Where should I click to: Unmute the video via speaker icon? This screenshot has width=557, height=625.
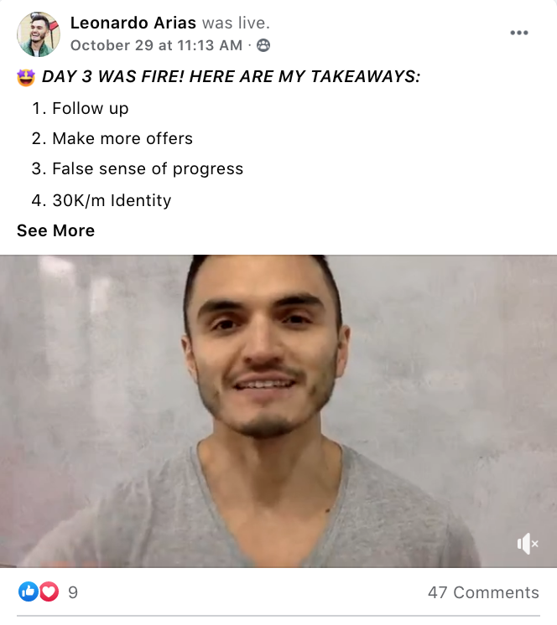[528, 544]
